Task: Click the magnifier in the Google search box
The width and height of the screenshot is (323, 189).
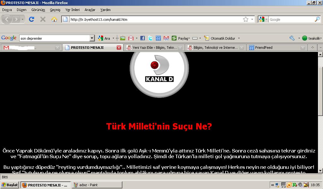Action: (x=317, y=19)
